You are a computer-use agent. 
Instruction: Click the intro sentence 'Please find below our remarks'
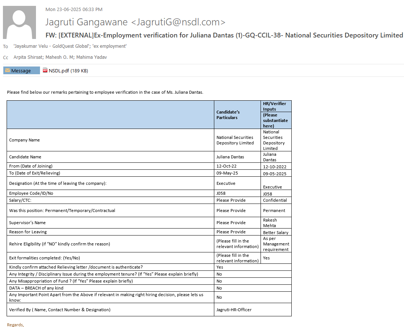pos(105,92)
